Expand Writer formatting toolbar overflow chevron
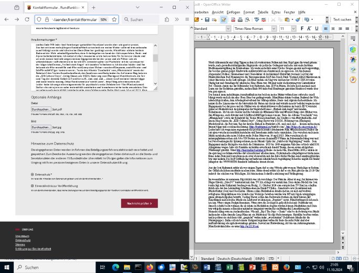 [x=356, y=28]
